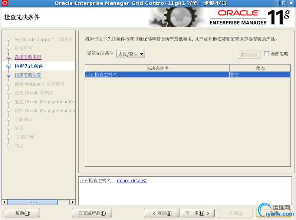Click the 已安装产品(P) button
296x220 pixels.
coord(92,213)
